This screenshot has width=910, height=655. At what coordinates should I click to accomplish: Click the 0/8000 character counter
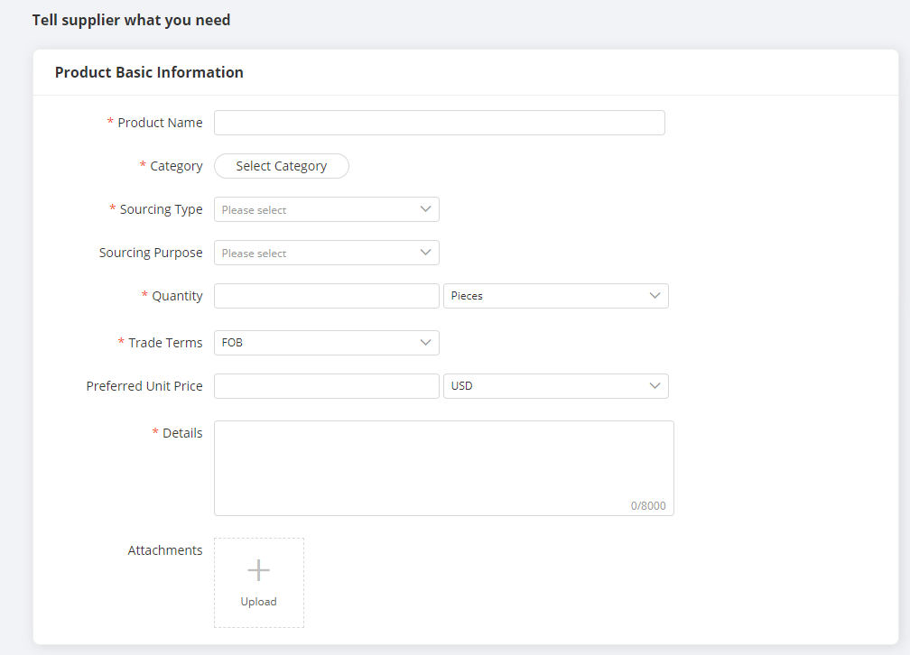(648, 506)
